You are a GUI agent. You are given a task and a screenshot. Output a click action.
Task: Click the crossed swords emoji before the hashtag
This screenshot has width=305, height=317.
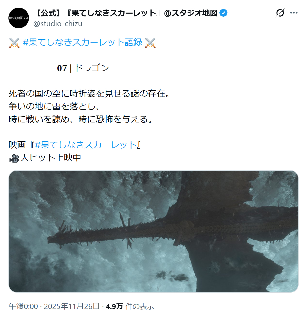14,43
